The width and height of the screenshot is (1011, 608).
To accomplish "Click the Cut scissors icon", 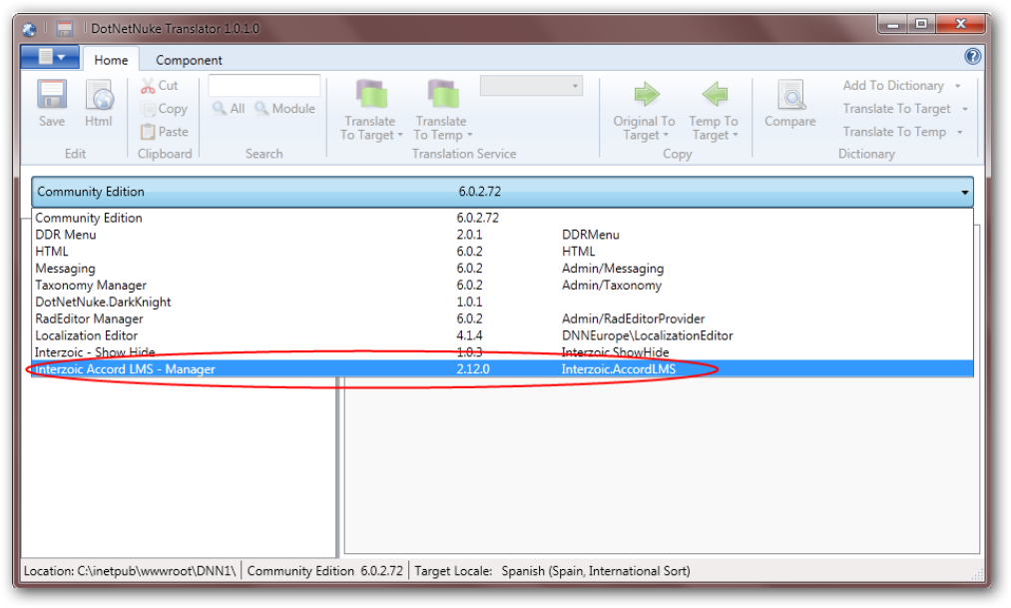I will pyautogui.click(x=148, y=86).
